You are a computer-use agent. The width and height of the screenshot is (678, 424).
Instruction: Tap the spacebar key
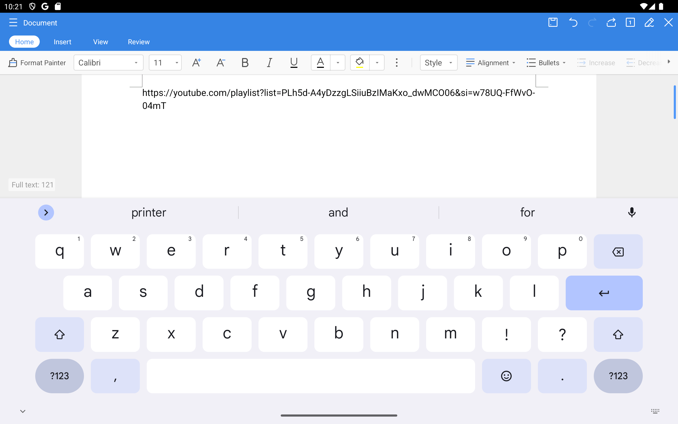(x=311, y=376)
